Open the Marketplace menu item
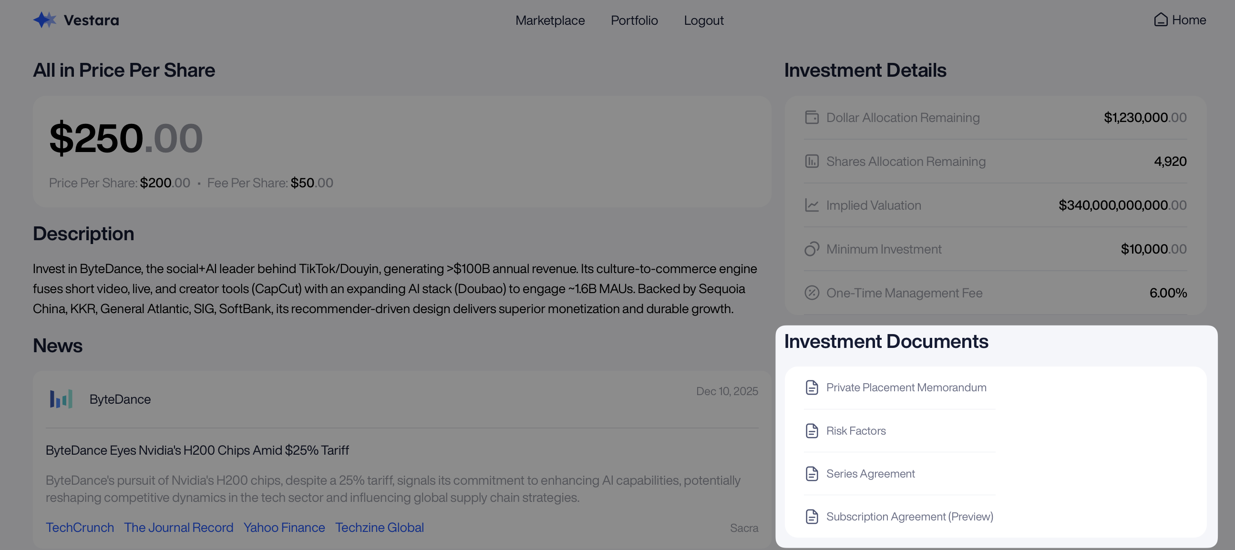1235x550 pixels. [549, 20]
